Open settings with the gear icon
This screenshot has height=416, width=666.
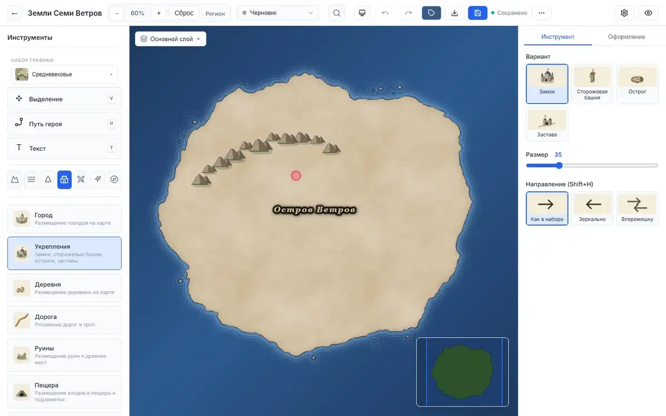624,13
